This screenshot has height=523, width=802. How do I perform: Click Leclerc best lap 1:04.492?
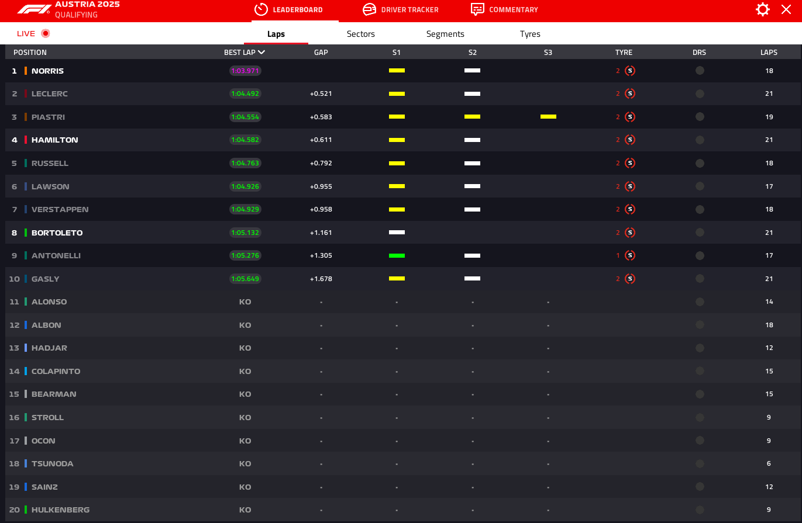(245, 93)
